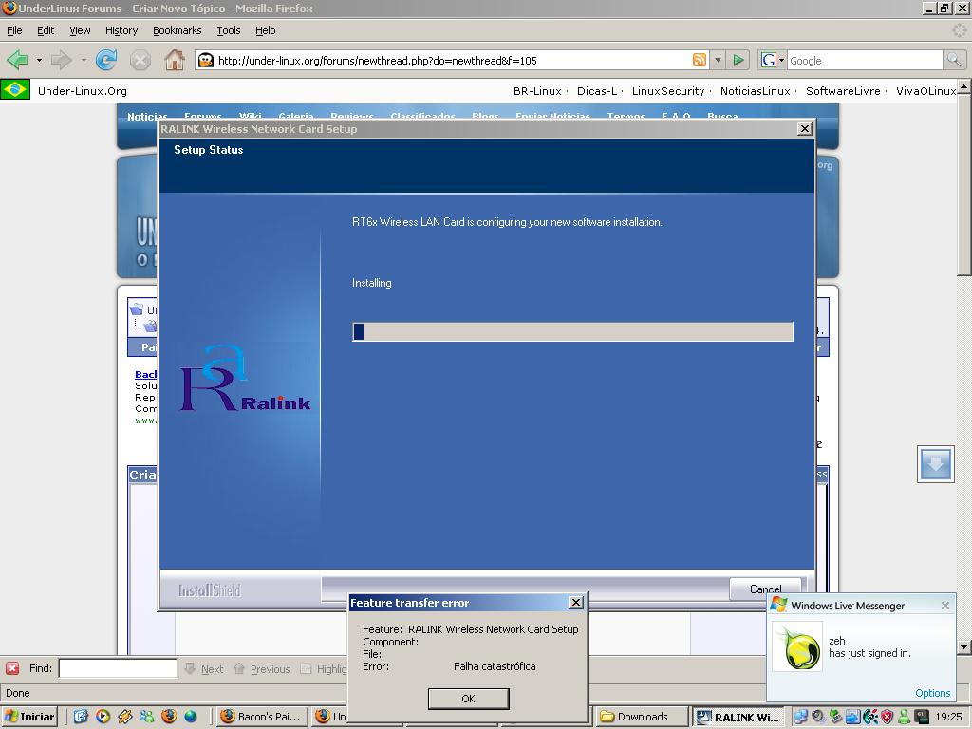Go back with the green back arrow
Screen dimensions: 972x729
pyautogui.click(x=17, y=60)
